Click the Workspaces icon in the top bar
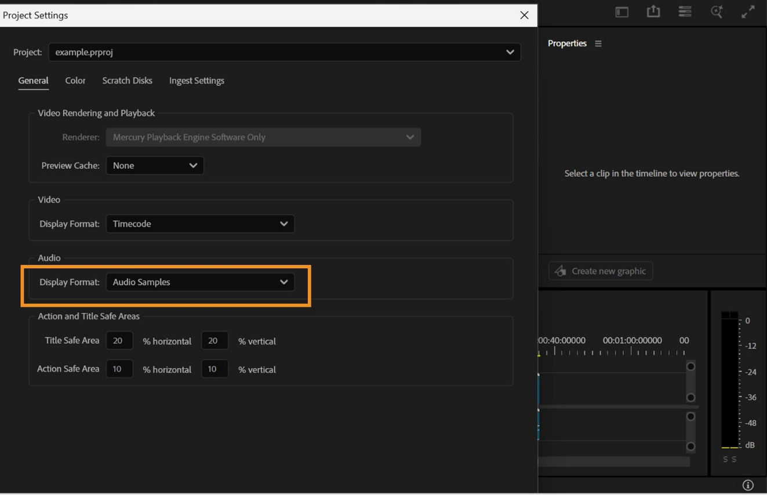767x495 pixels. 685,12
